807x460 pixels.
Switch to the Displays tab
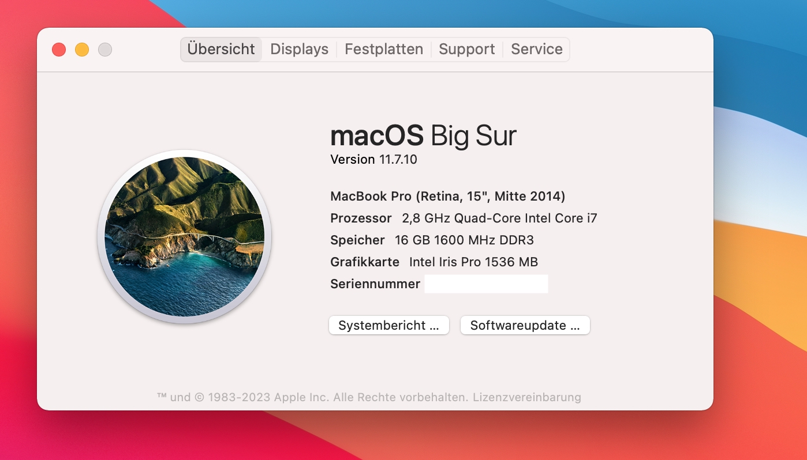tap(299, 50)
